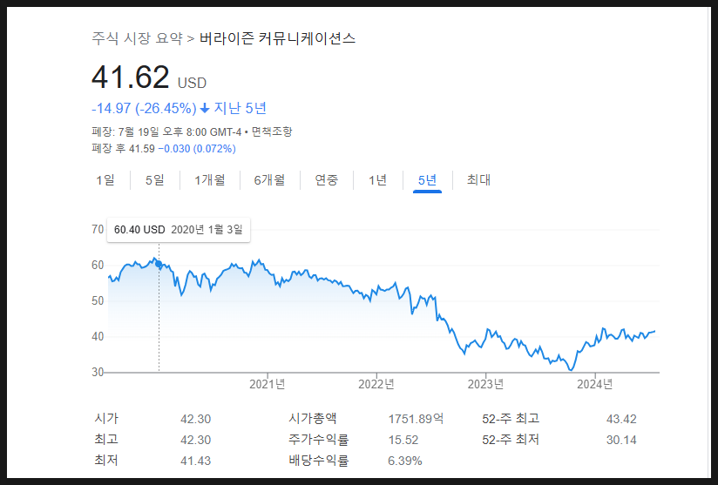Viewport: 718px width, 485px height.
Task: Click the 시가총액 label
Action: (313, 418)
